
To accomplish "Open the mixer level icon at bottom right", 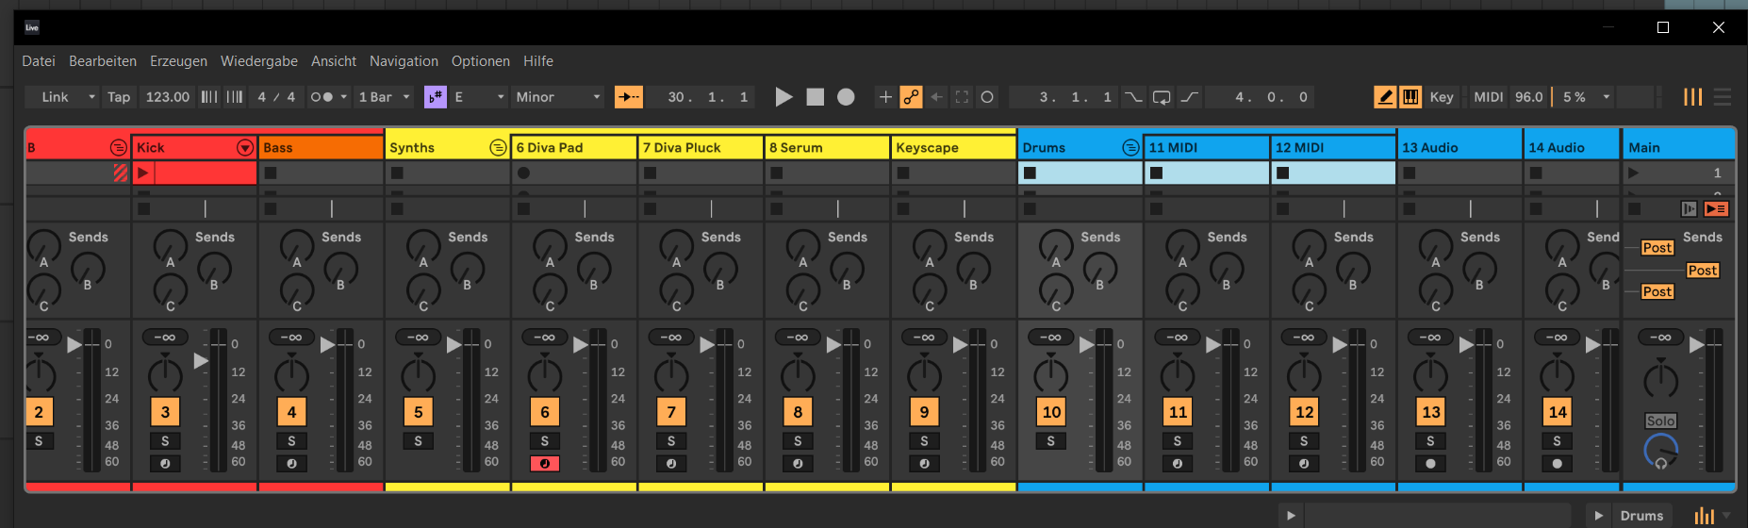I will click(x=1704, y=516).
